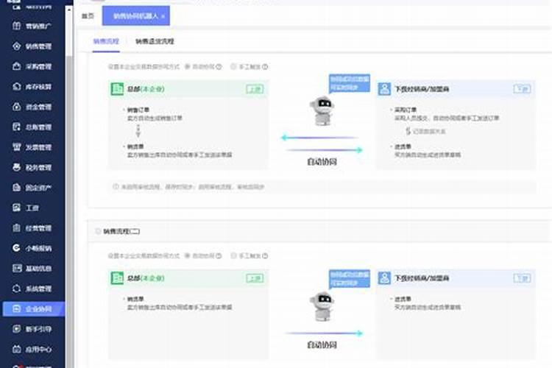The height and width of the screenshot is (368, 552).
Task: Open 发票管理 via its sidebar icon
Action: (16, 147)
